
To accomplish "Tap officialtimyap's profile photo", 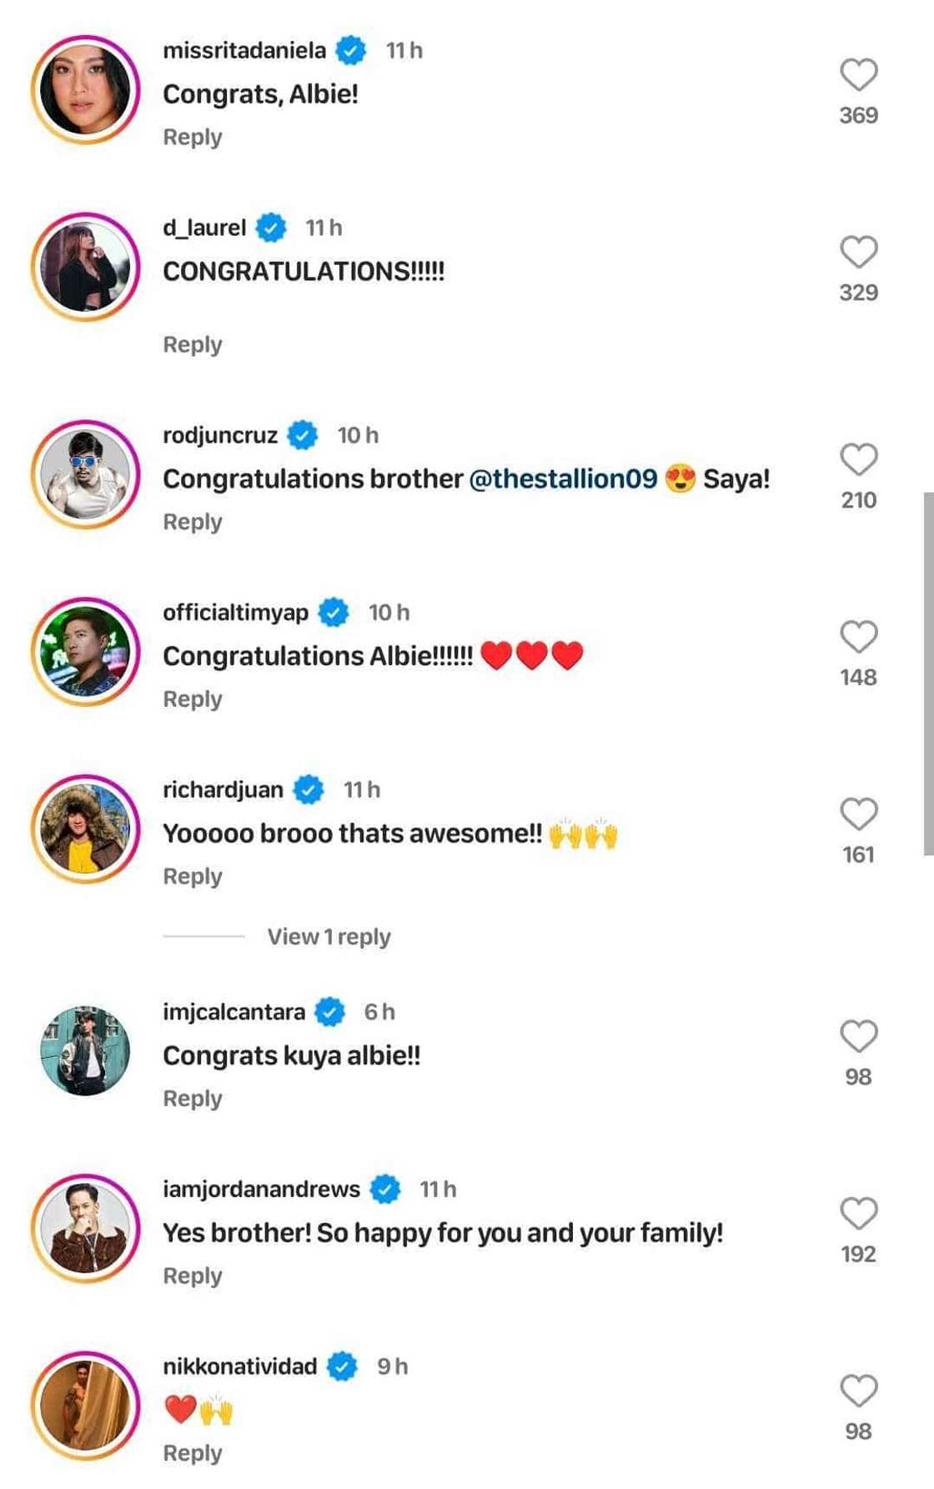I will [x=86, y=652].
